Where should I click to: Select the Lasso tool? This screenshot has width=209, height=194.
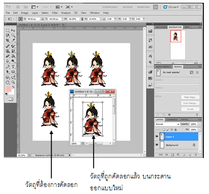click(x=7, y=35)
